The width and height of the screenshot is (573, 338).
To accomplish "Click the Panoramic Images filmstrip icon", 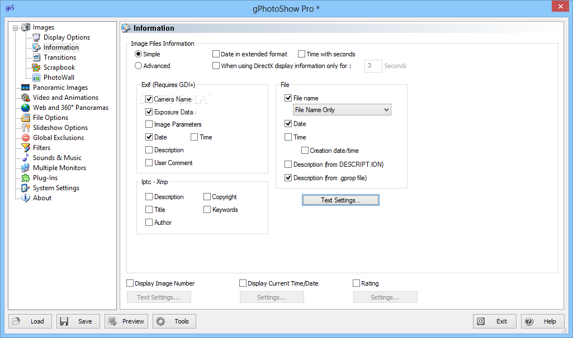I will pyautogui.click(x=26, y=87).
